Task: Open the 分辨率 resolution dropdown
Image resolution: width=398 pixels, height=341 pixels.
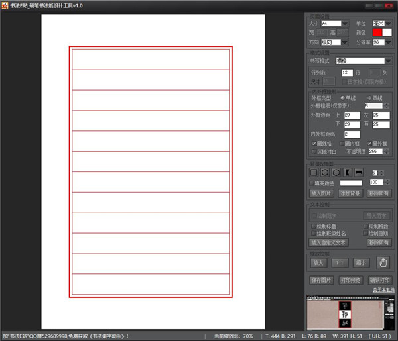Action: tap(388, 42)
